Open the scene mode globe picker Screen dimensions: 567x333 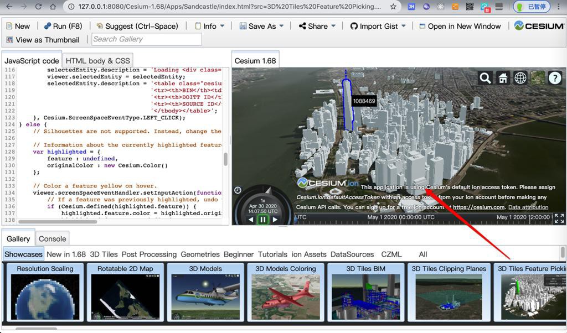(x=520, y=78)
